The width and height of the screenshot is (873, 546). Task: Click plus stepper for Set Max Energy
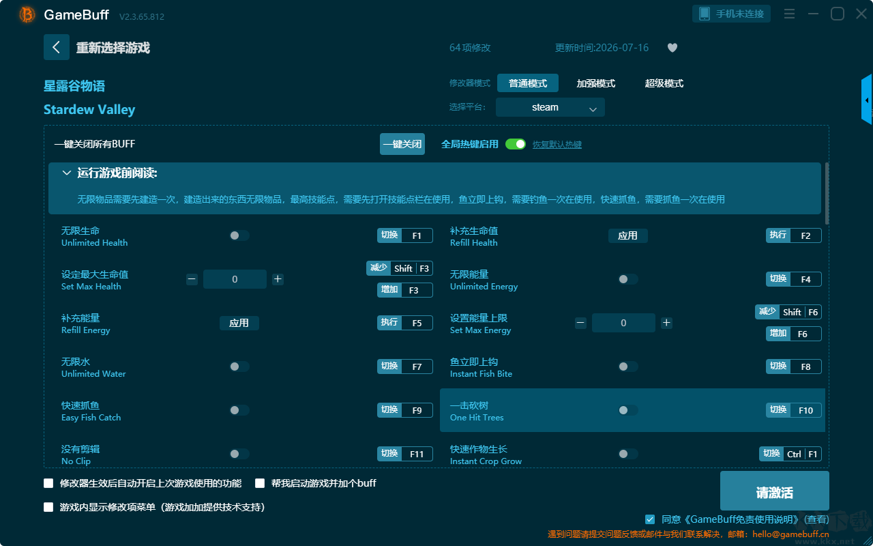(x=666, y=323)
